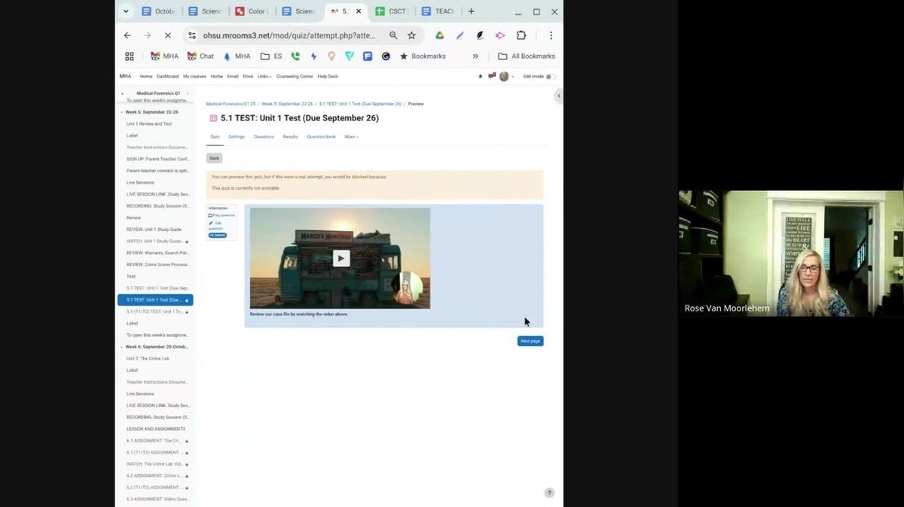The image size is (904, 507).
Task: Bookmark this page with the star icon
Action: 411,35
